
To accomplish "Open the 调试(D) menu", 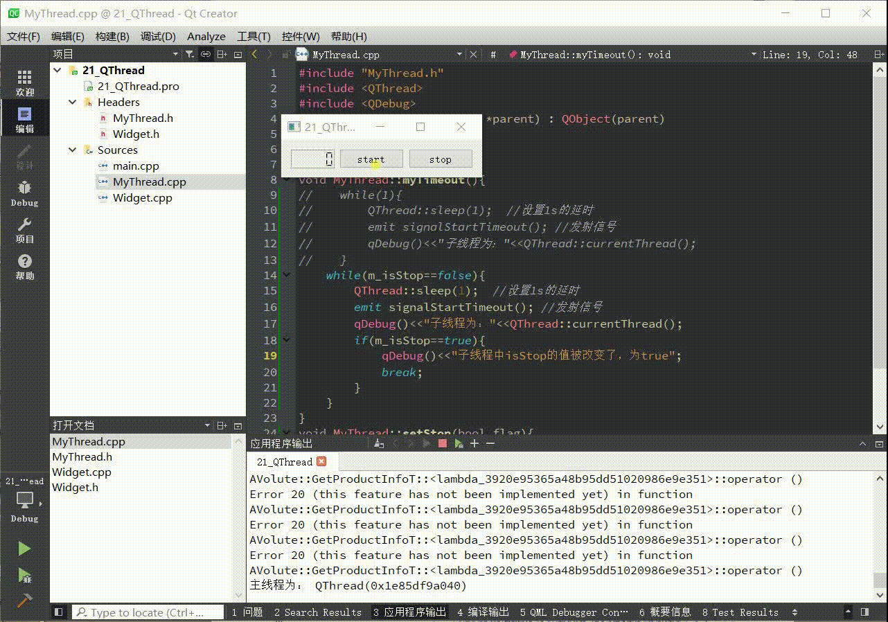I will click(158, 36).
